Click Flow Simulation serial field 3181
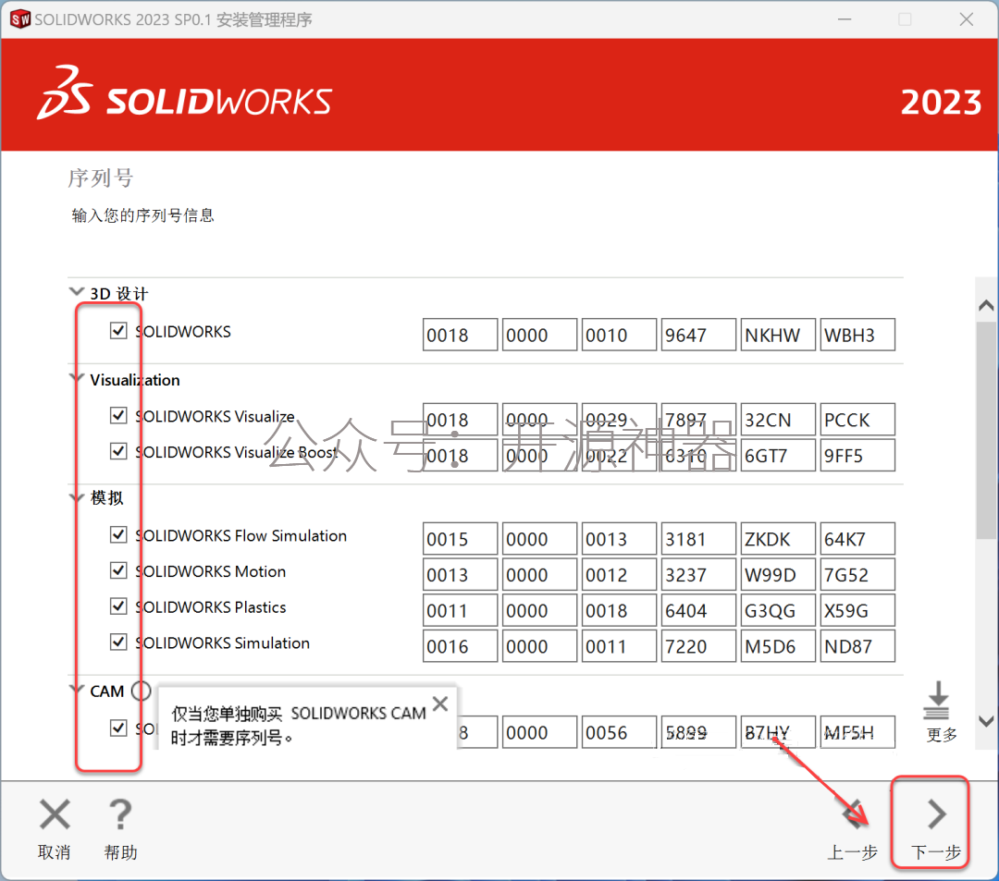999x881 pixels. click(x=699, y=539)
